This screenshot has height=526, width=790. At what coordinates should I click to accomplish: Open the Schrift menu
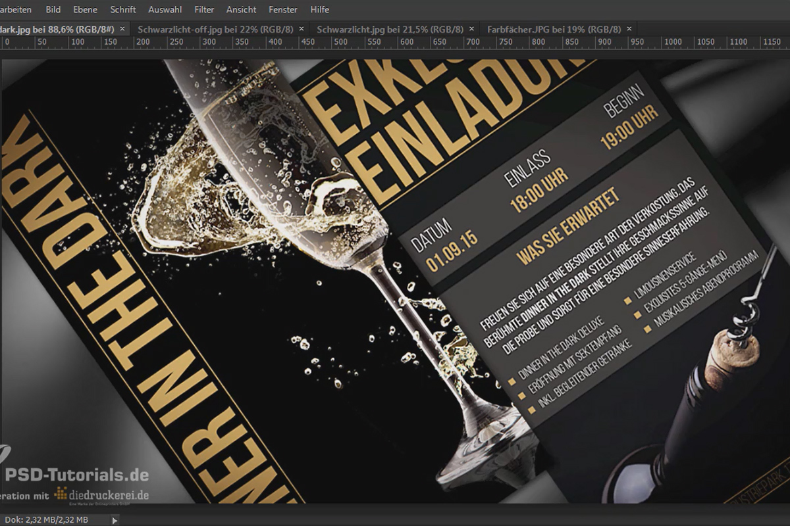(x=123, y=10)
